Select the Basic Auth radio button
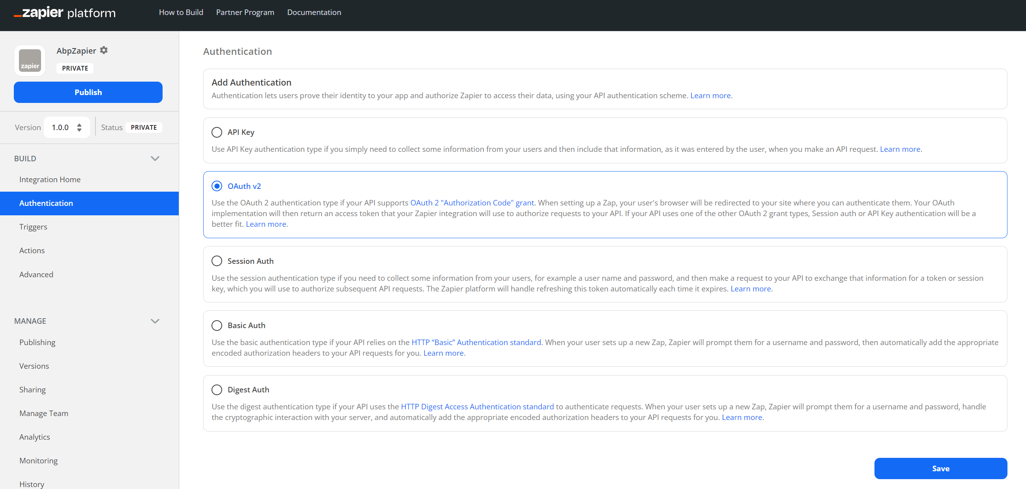Image resolution: width=1026 pixels, height=489 pixels. tap(217, 325)
